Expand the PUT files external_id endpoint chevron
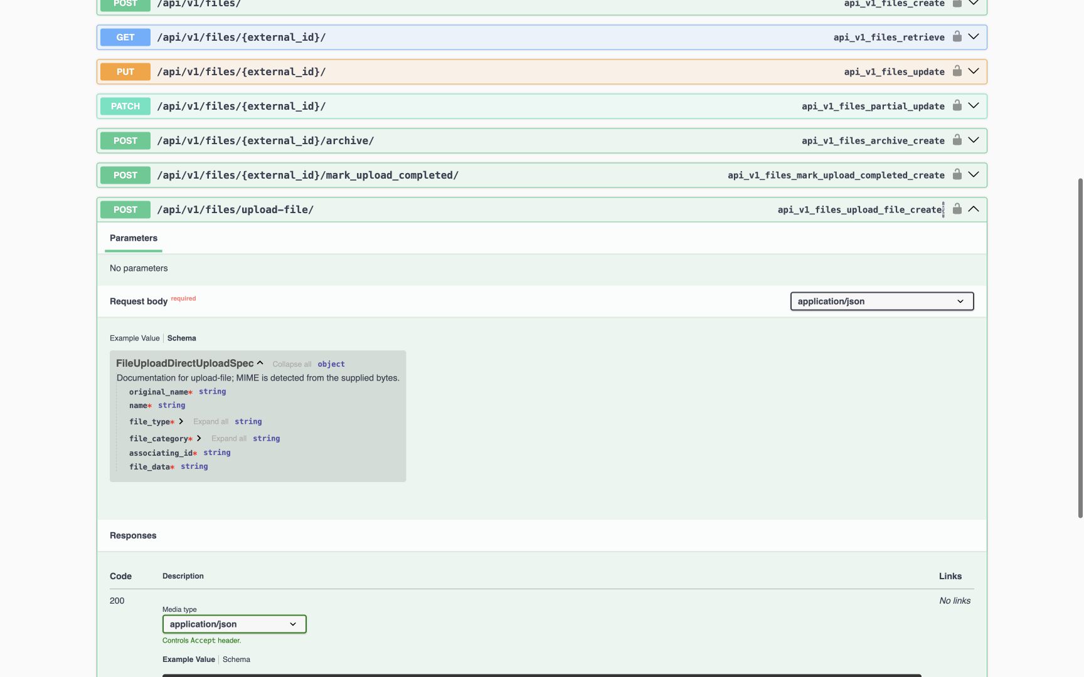The width and height of the screenshot is (1084, 677). [x=974, y=71]
